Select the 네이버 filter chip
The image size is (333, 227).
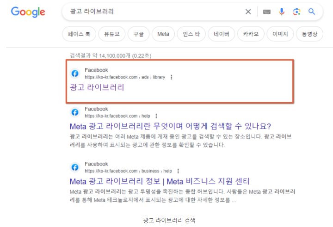click(222, 34)
